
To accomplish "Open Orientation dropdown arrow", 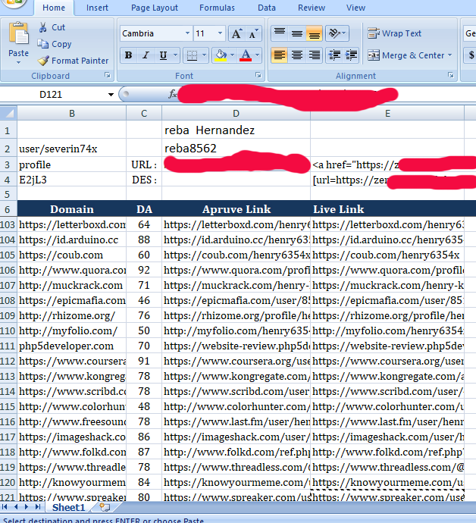I will 344,33.
